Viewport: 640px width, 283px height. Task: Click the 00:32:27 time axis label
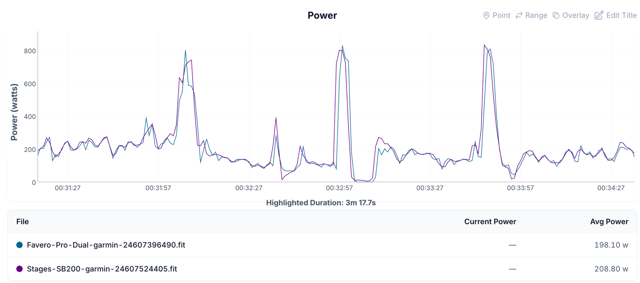249,188
